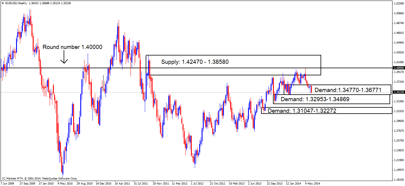Click the 27 Sep 2009 date label

(27, 183)
